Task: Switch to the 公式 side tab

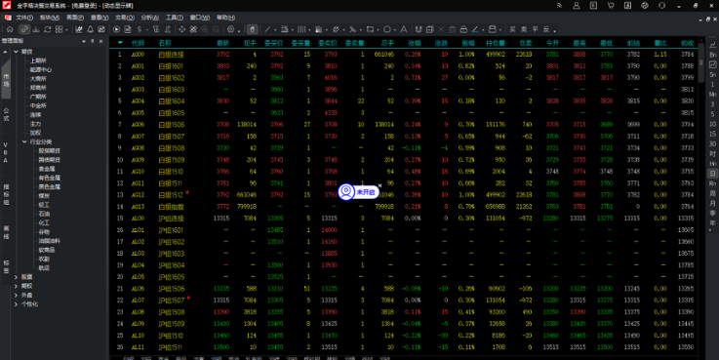Action: pyautogui.click(x=6, y=115)
